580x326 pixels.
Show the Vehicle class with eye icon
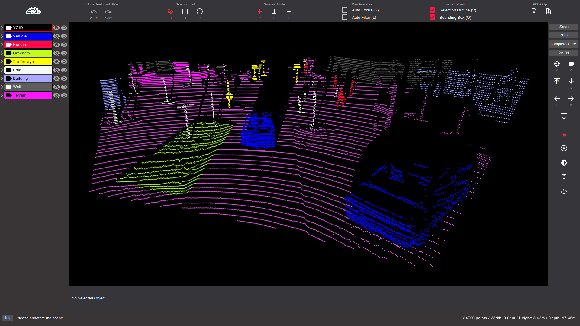(64, 36)
